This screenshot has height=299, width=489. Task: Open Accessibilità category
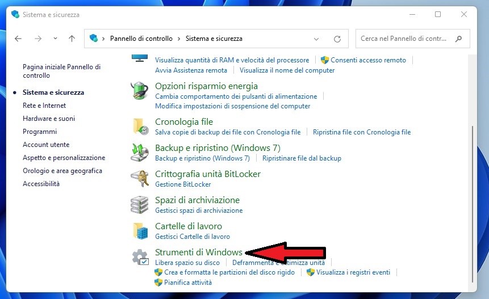click(x=41, y=184)
